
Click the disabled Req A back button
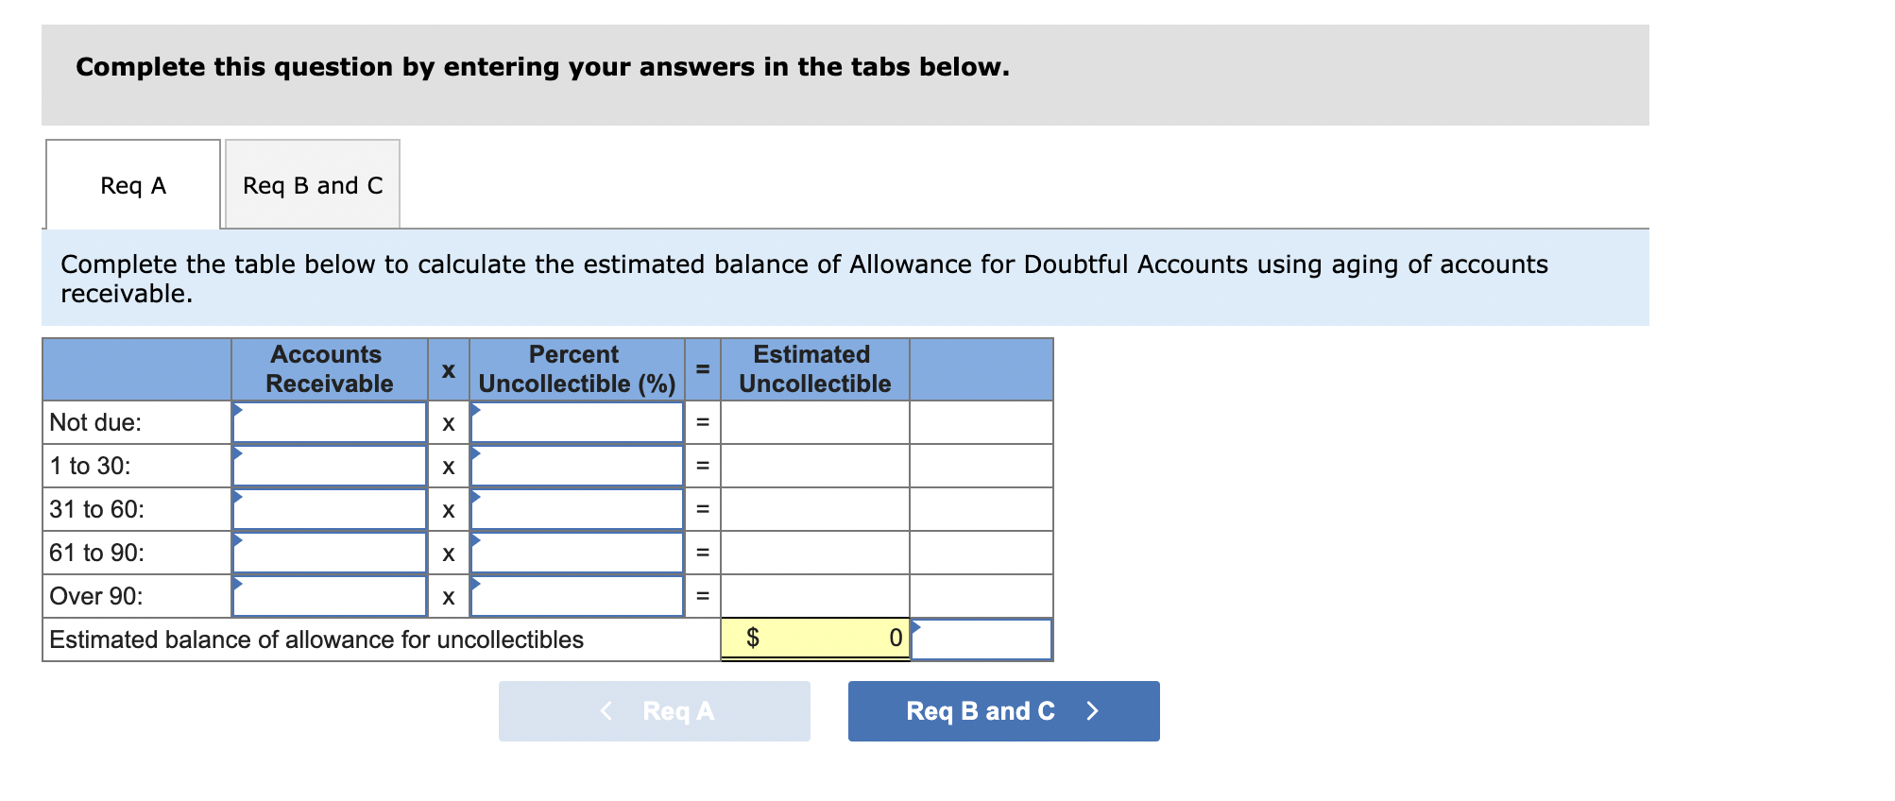654,711
